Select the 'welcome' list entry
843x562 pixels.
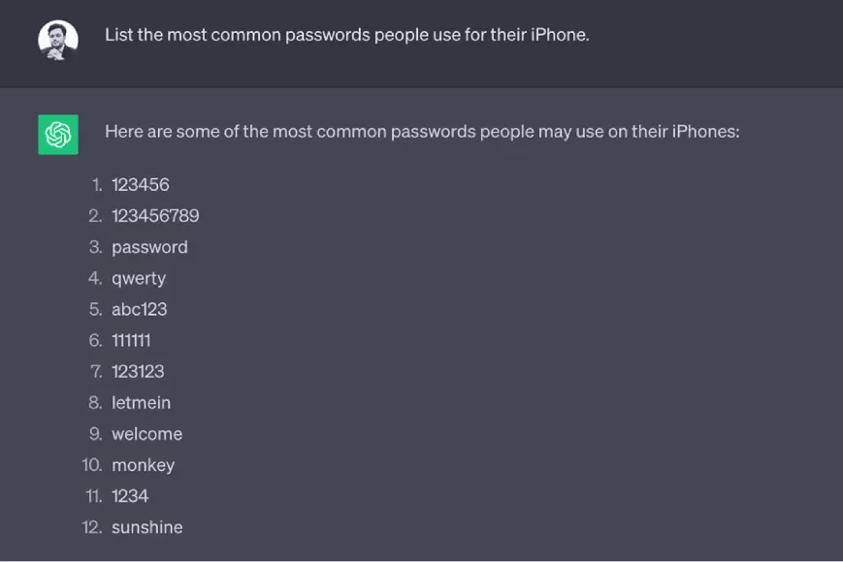(x=146, y=434)
